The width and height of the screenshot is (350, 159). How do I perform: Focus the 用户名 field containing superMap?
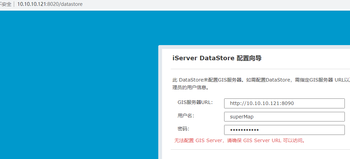click(x=284, y=117)
